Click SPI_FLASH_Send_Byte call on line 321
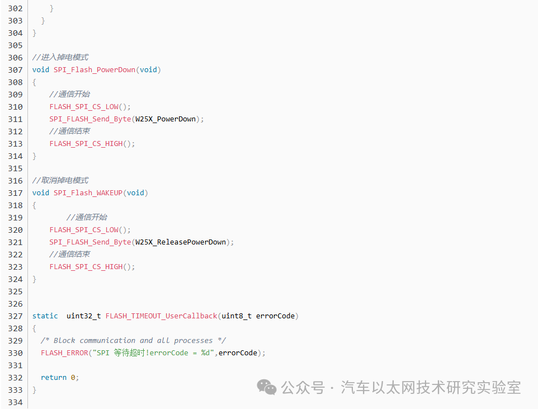This screenshot has width=538, height=409. (90, 242)
